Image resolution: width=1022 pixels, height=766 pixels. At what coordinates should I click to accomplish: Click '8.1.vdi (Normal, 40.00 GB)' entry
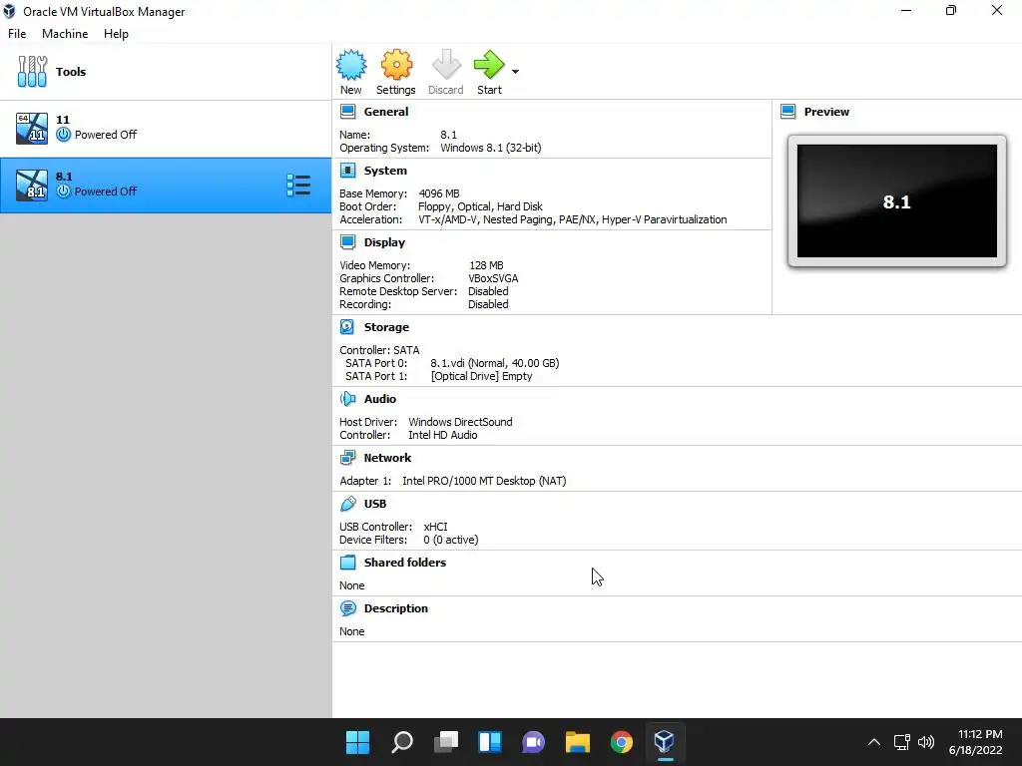tap(495, 363)
